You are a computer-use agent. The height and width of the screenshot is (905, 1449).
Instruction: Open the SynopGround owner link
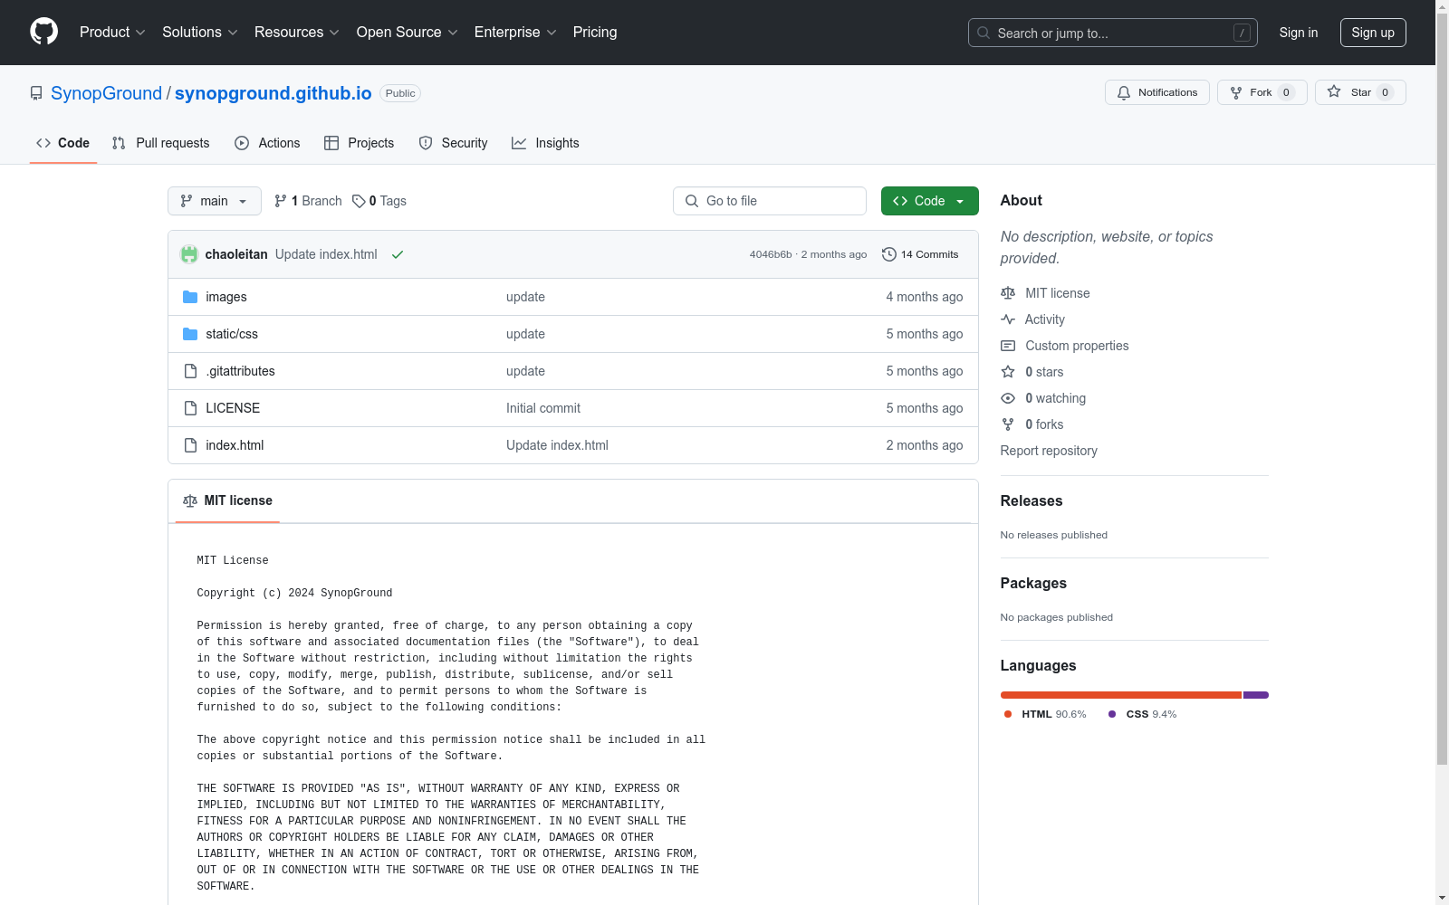(x=106, y=93)
